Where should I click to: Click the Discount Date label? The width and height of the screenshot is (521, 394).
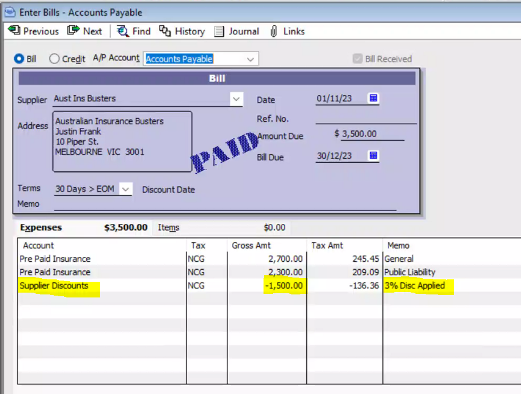[168, 189]
